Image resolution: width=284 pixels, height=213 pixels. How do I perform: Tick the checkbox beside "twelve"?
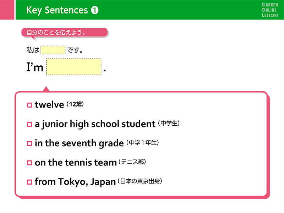point(29,105)
